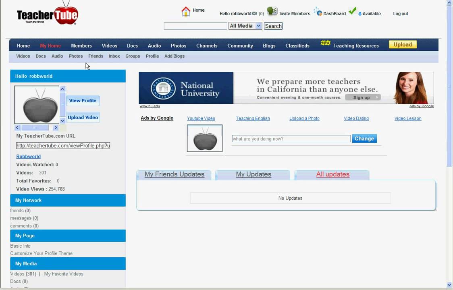Open Videos in the main navigation bar
Viewport: 453px width, 290px height.
pos(110,46)
